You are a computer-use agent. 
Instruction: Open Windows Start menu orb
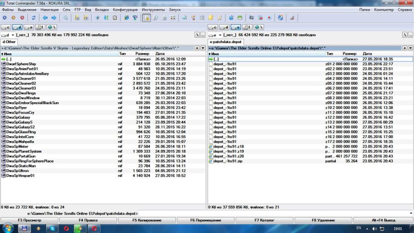[7, 228]
